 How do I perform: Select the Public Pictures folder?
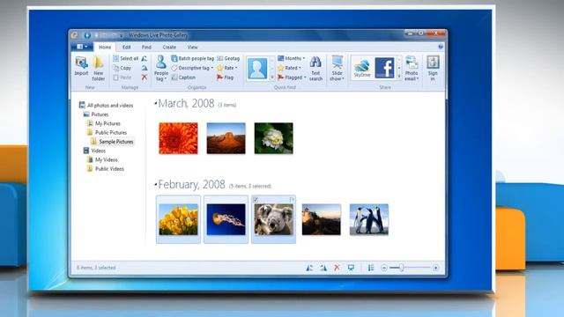click(108, 132)
